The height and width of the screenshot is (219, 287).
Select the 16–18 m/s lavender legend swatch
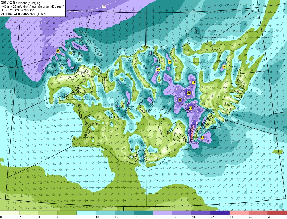(x=162, y=213)
